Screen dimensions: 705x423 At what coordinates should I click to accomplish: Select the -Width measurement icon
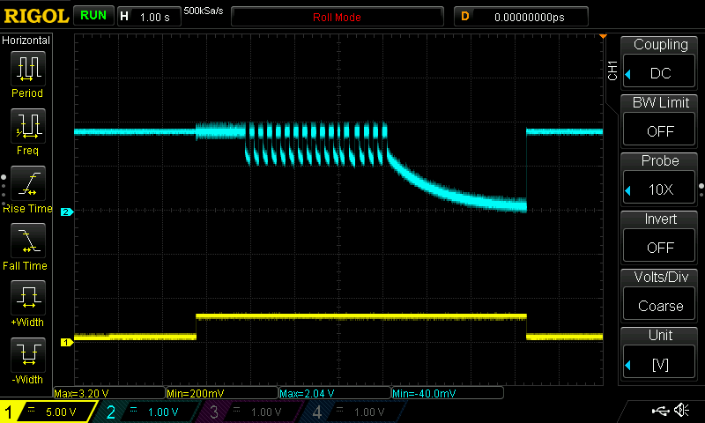pos(28,354)
